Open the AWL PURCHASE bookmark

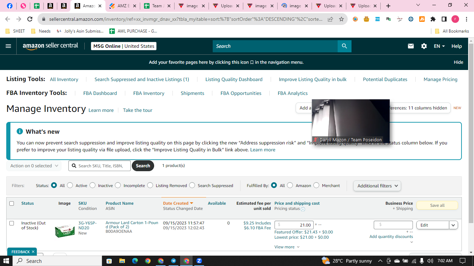tap(133, 31)
